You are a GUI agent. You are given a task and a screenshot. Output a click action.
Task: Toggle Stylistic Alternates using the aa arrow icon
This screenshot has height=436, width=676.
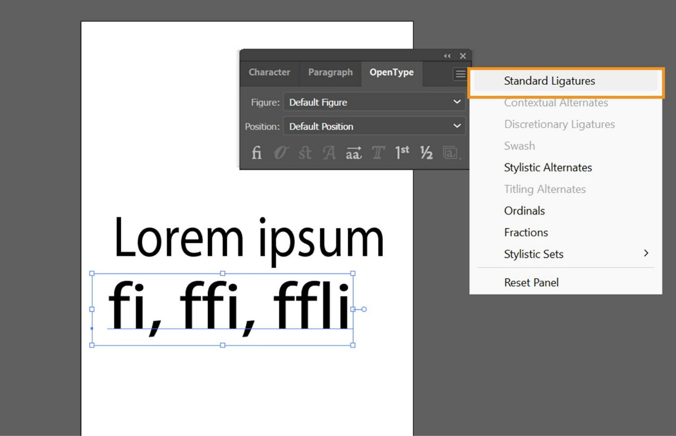click(353, 153)
